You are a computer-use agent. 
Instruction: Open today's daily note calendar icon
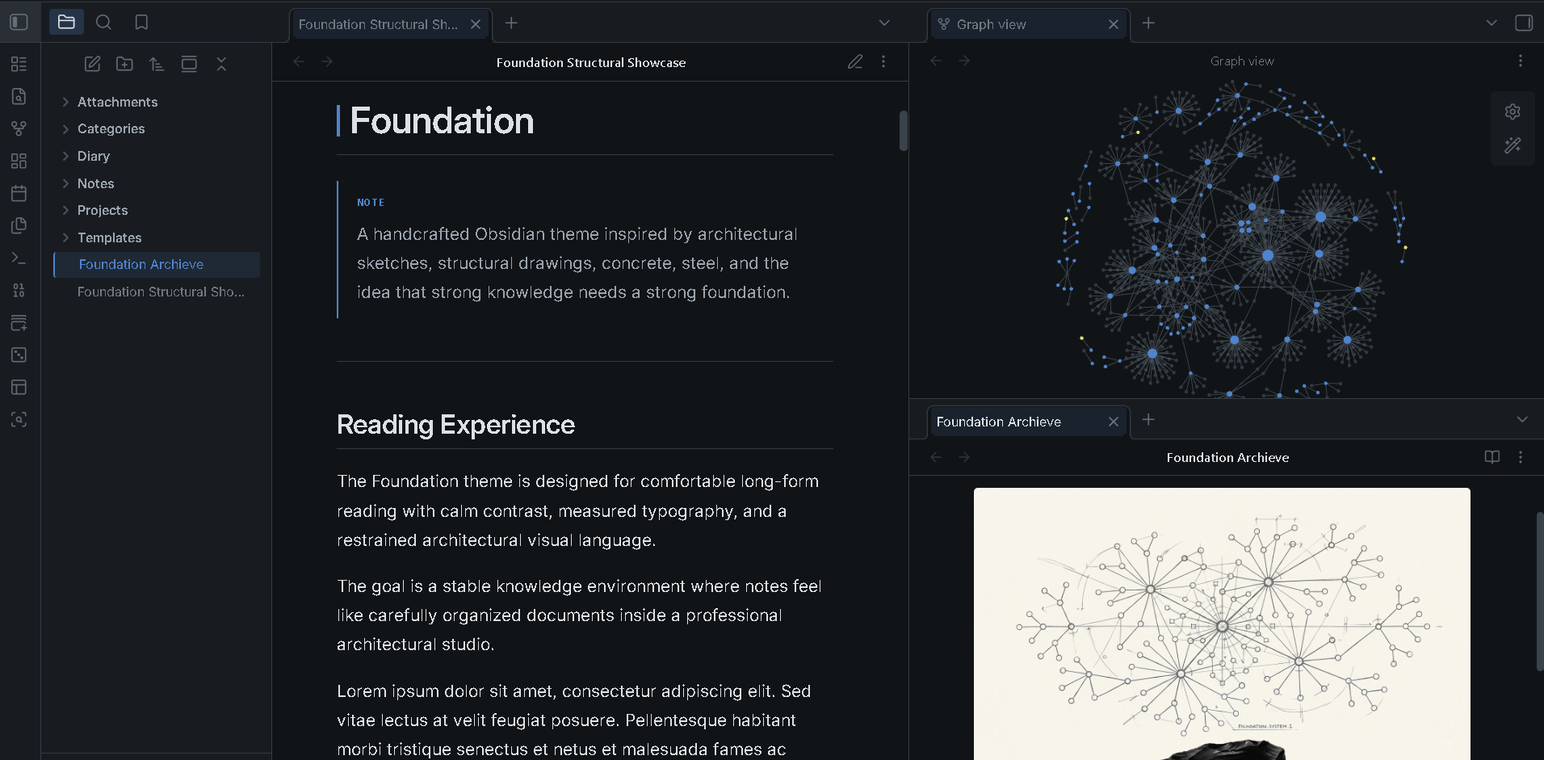(19, 193)
